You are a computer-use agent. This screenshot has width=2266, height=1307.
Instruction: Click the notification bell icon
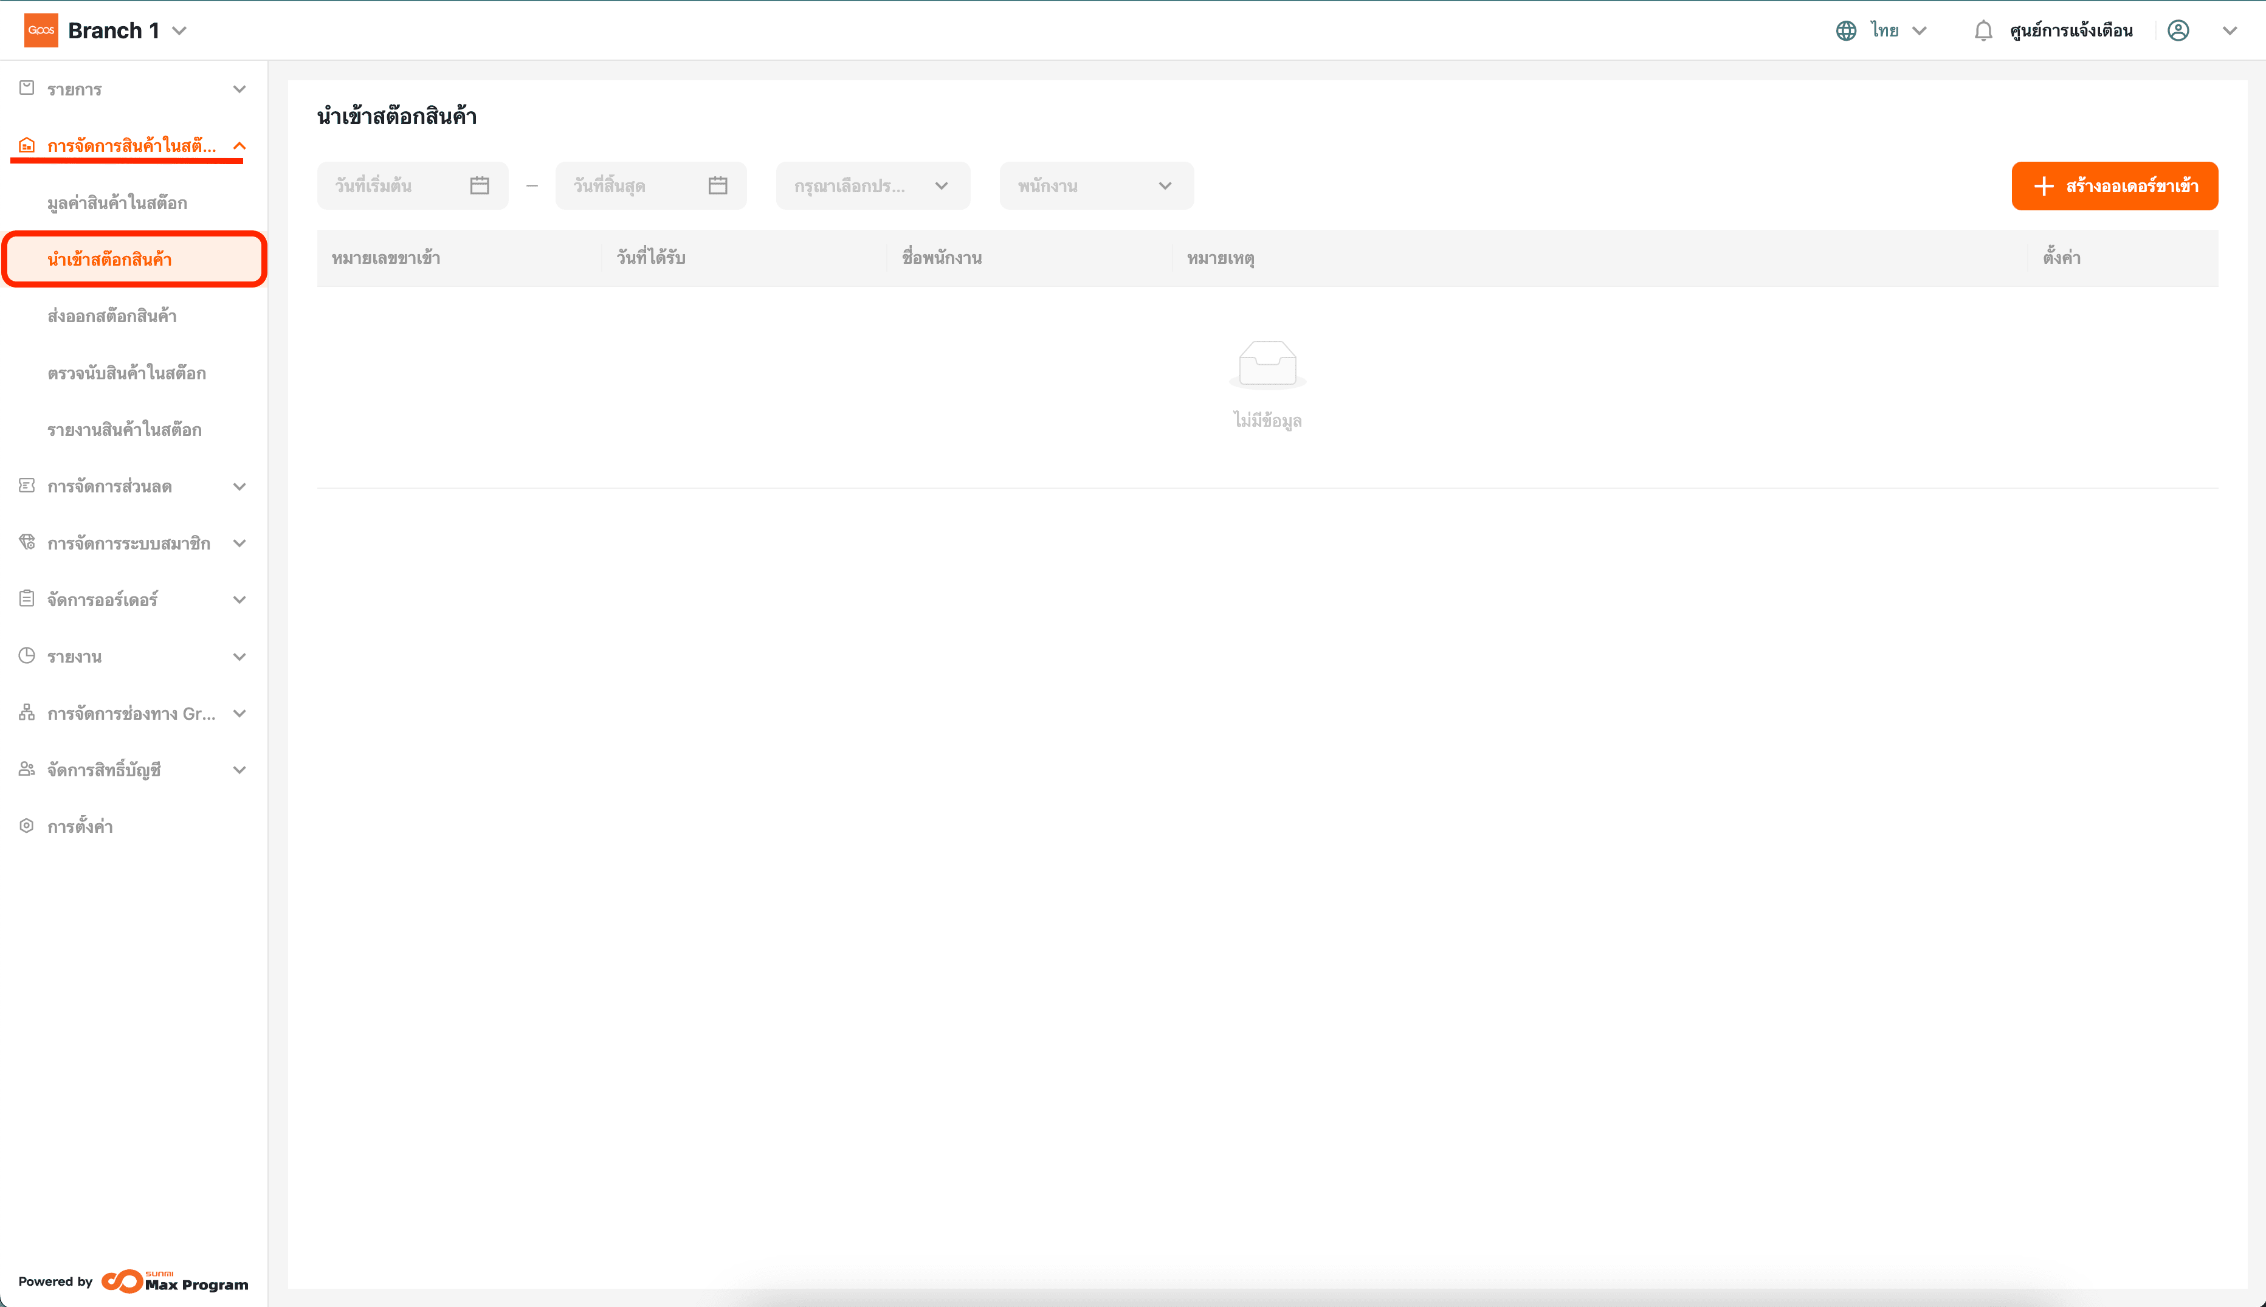[x=1982, y=30]
